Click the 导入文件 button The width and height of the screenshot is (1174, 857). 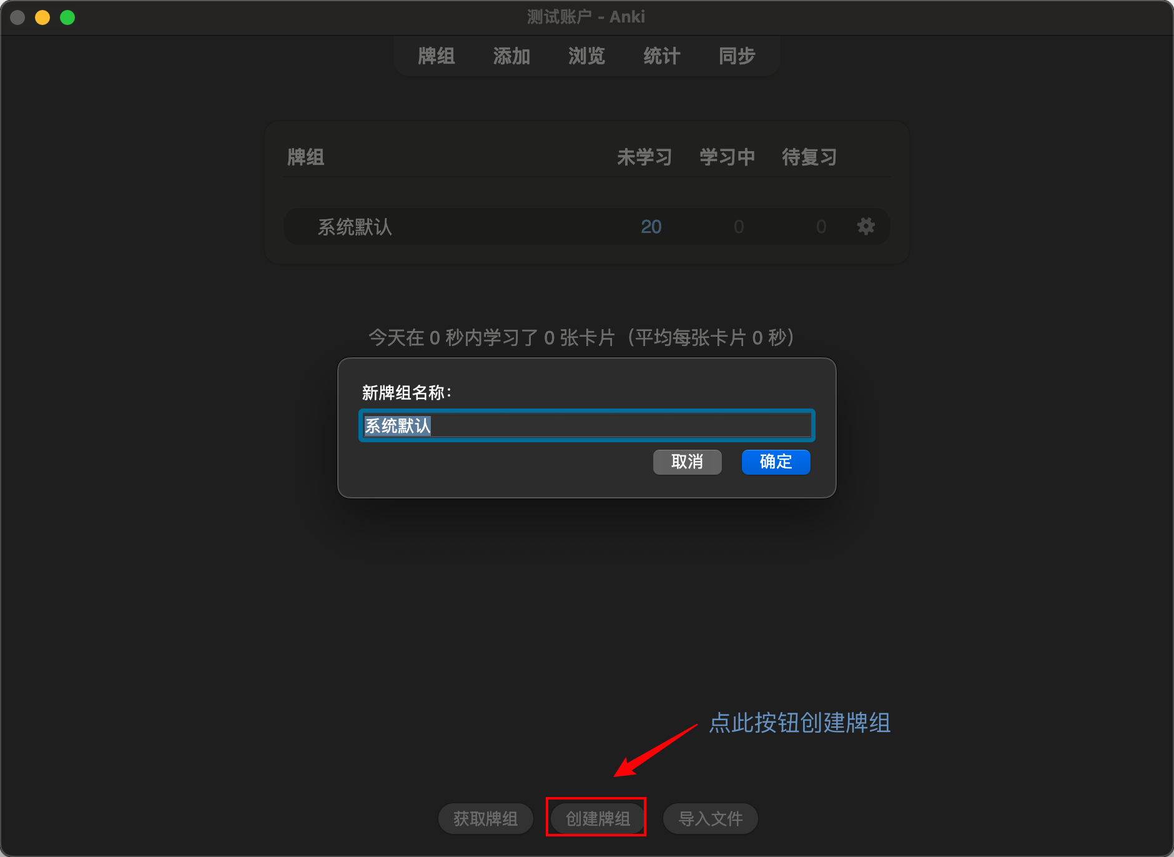pos(711,818)
